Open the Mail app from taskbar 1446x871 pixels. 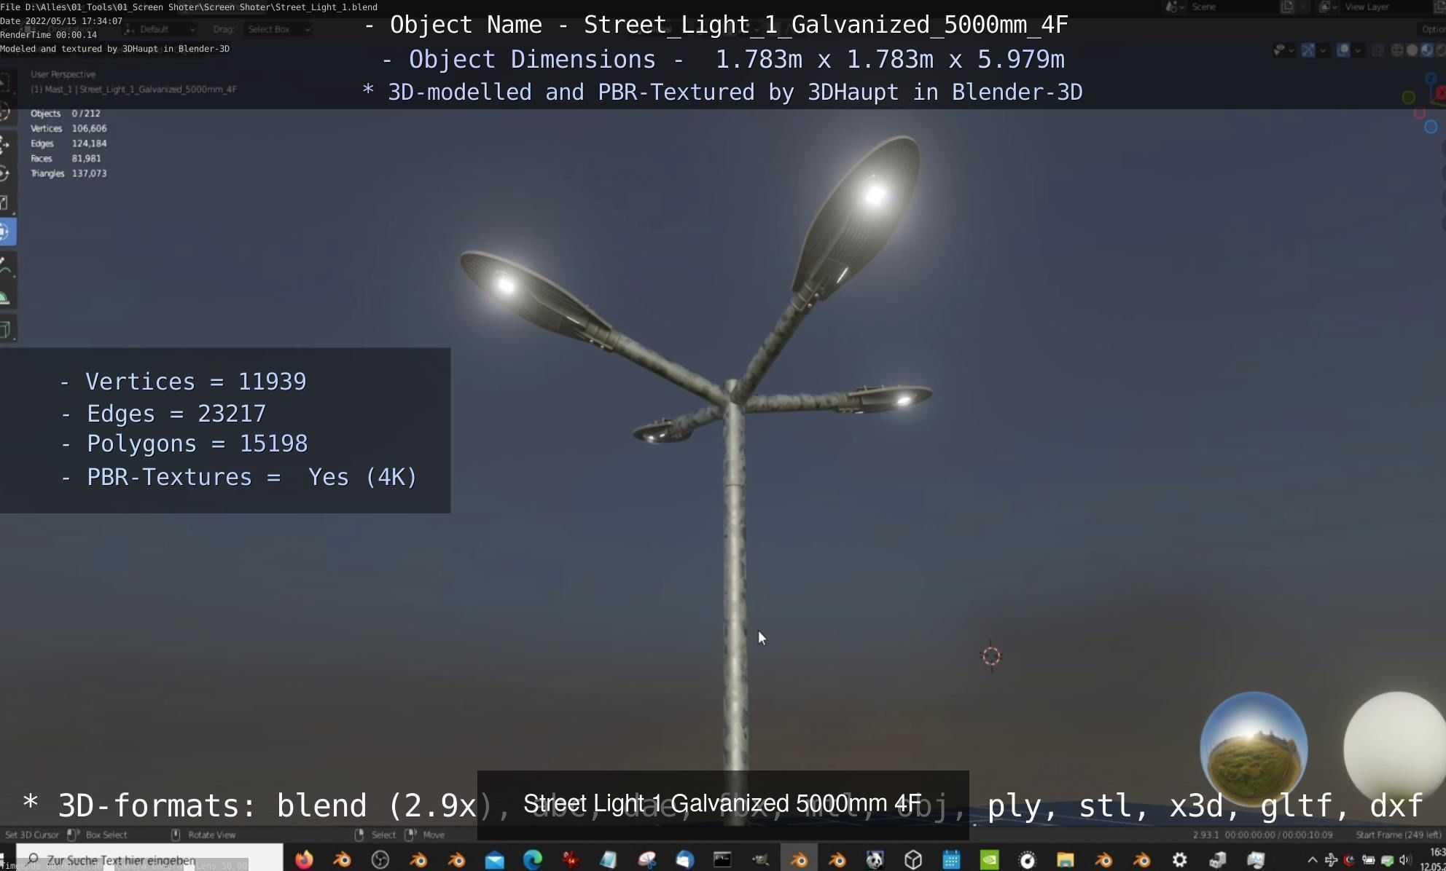click(x=494, y=860)
